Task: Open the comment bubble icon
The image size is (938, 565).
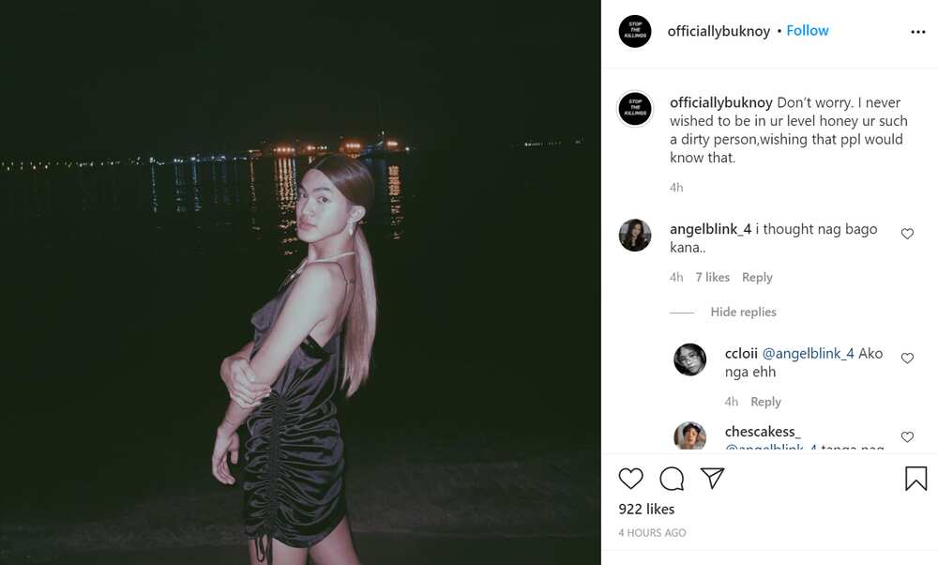Action: 672,479
